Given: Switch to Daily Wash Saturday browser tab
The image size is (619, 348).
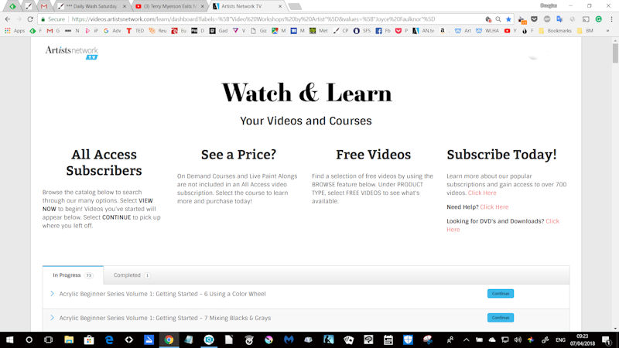Looking at the screenshot, I should (91, 6).
